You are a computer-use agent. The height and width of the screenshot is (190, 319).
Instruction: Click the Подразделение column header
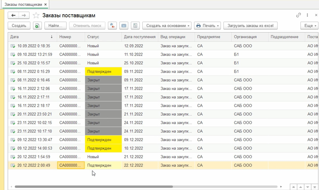pos(287,37)
